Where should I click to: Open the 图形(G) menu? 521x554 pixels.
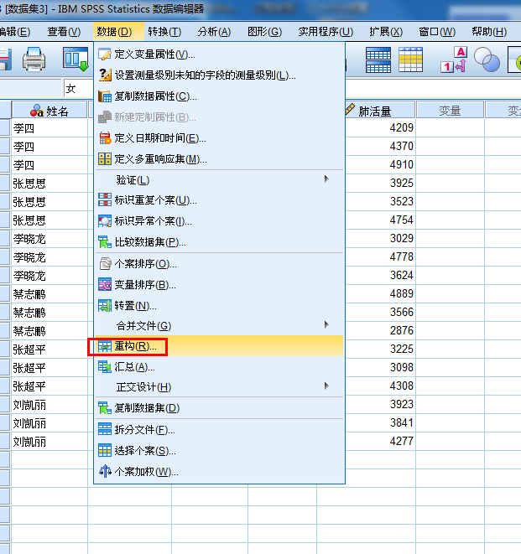[264, 32]
